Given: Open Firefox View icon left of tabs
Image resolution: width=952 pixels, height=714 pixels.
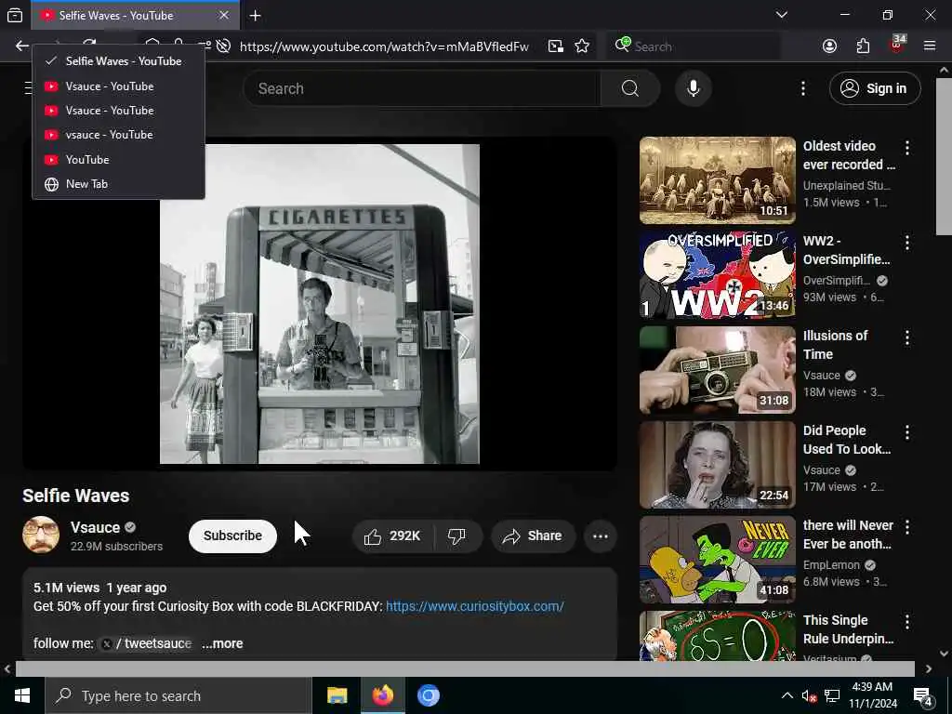Looking at the screenshot, I should [15, 15].
